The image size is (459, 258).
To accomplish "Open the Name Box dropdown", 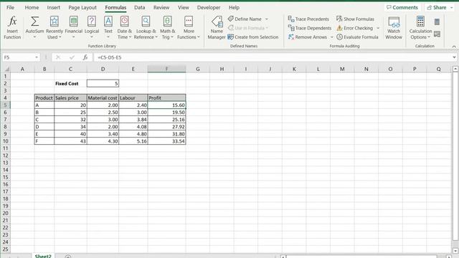I will [x=37, y=57].
